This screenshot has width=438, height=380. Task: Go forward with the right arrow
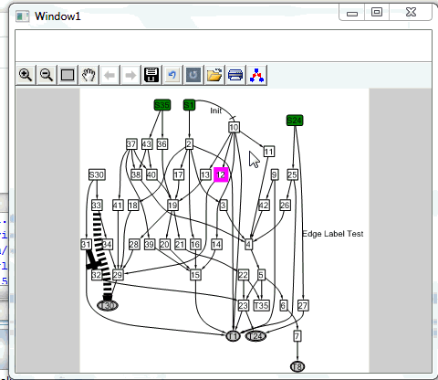130,75
